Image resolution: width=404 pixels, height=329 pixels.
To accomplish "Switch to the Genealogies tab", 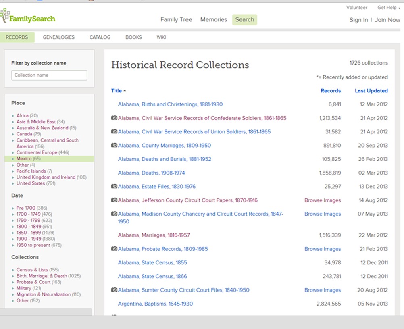I will tap(59, 37).
